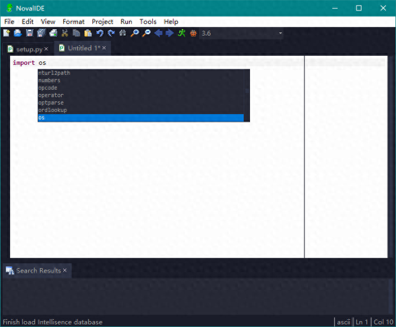Redo the edit with Redo arrow

[111, 33]
